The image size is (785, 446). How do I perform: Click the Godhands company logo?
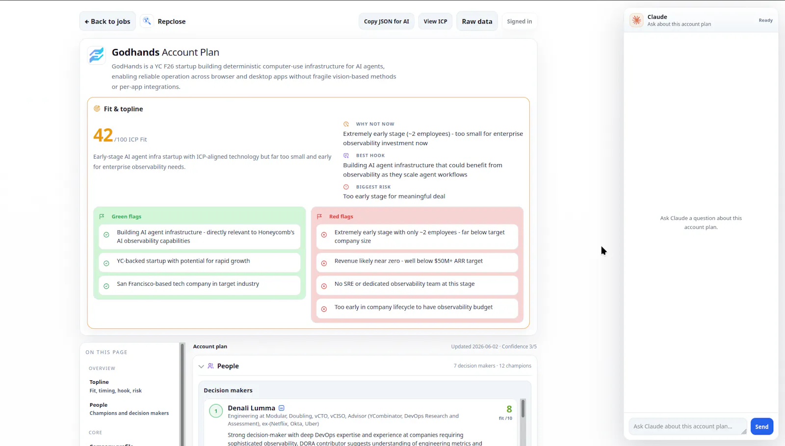(96, 55)
